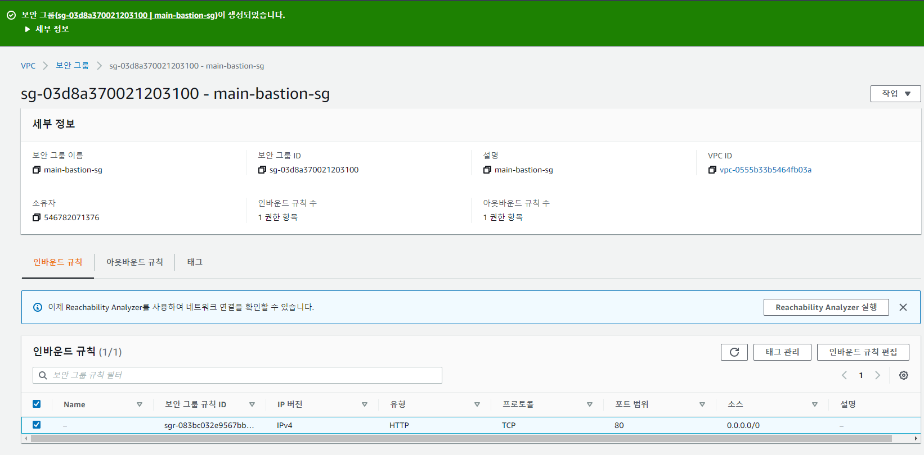
Task: Click the 0.0.0.0/0 source cell
Action: [743, 425]
